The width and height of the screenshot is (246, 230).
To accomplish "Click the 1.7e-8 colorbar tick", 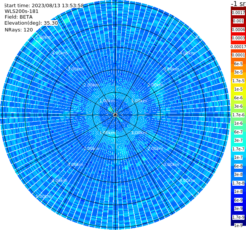I will (238, 183).
